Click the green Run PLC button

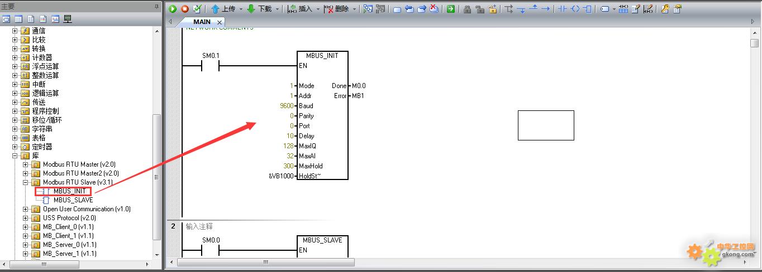tap(173, 9)
